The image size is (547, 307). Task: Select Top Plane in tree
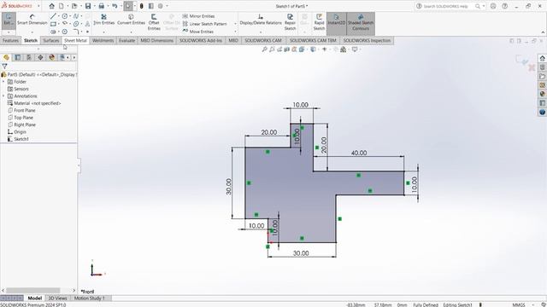[x=21, y=118]
